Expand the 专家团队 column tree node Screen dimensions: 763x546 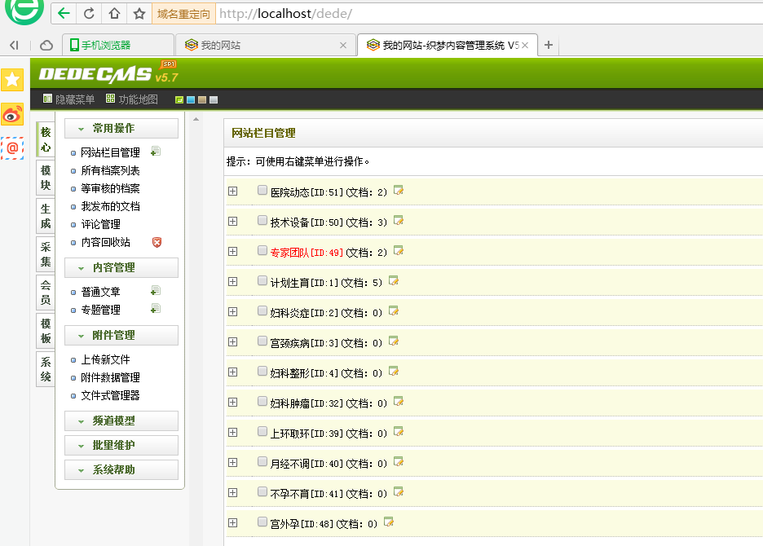pyautogui.click(x=232, y=251)
